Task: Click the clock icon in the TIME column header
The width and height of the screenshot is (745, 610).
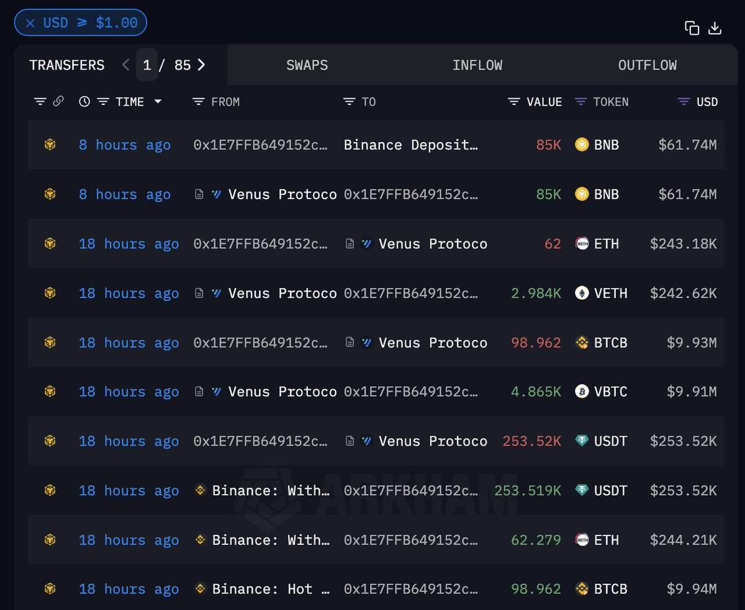Action: tap(84, 101)
